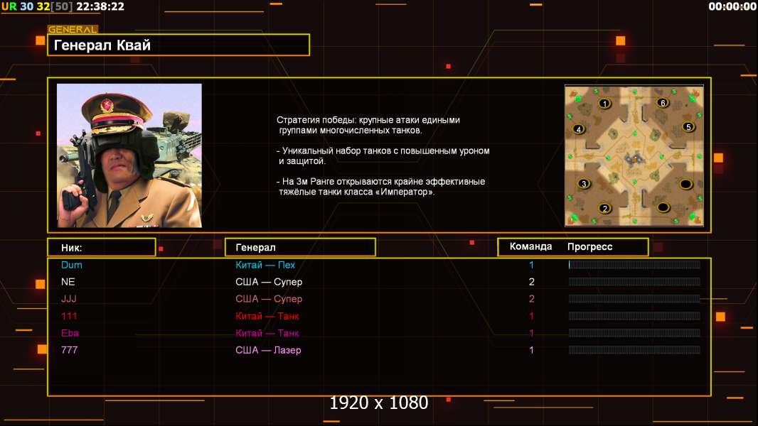758x426 pixels.
Task: Select the "Ник:" column header
Action: tap(101, 247)
